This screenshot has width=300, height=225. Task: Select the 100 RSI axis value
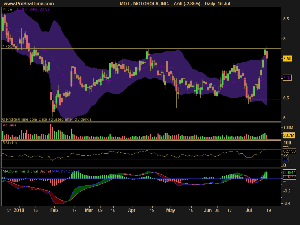pos(287,143)
